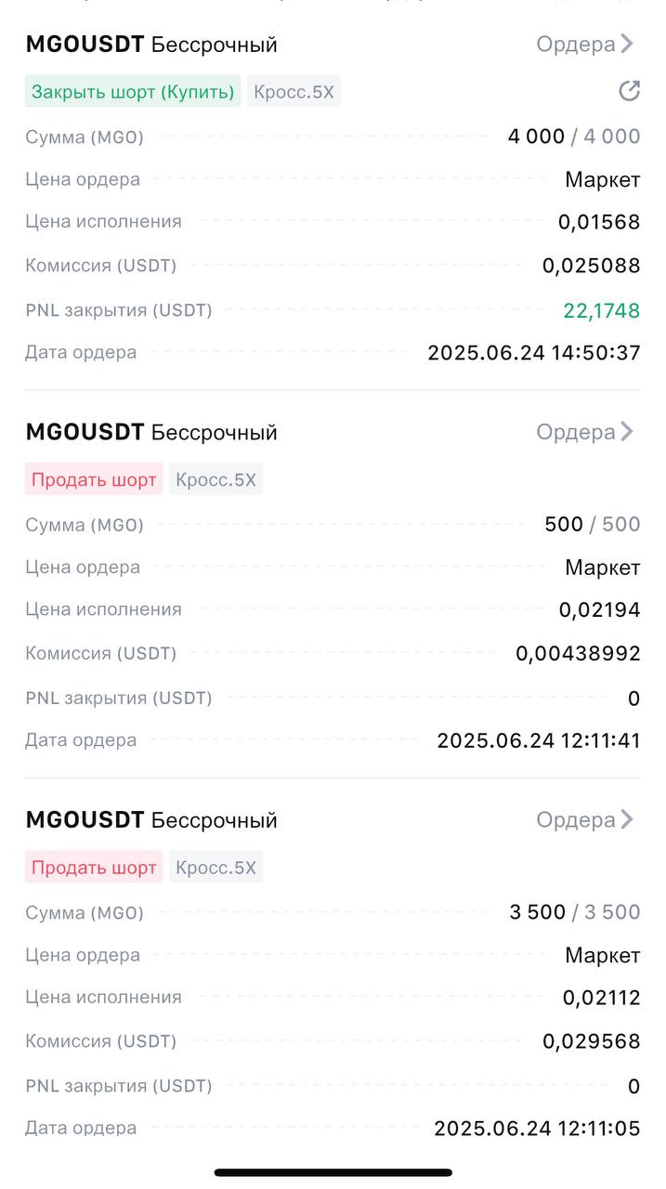This screenshot has height=1189, width=666.
Task: Tap the execution price 0,01568
Action: [x=599, y=222]
